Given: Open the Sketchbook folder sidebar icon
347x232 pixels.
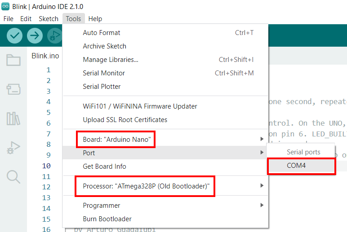Looking at the screenshot, I should 13,60.
